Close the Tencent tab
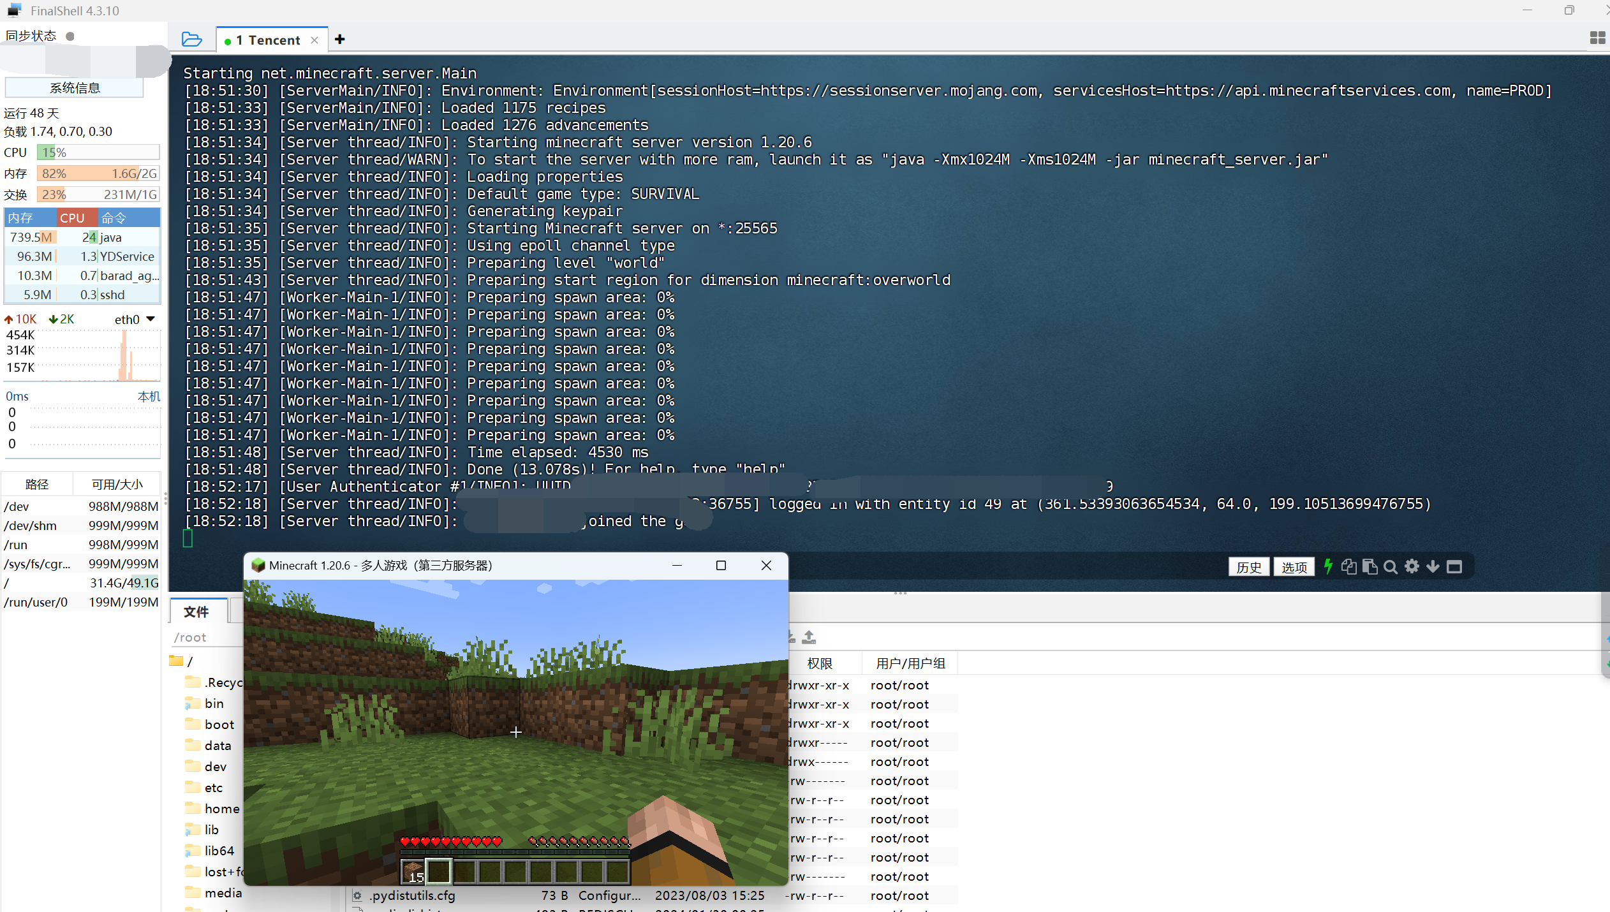Image resolution: width=1610 pixels, height=912 pixels. 314,40
